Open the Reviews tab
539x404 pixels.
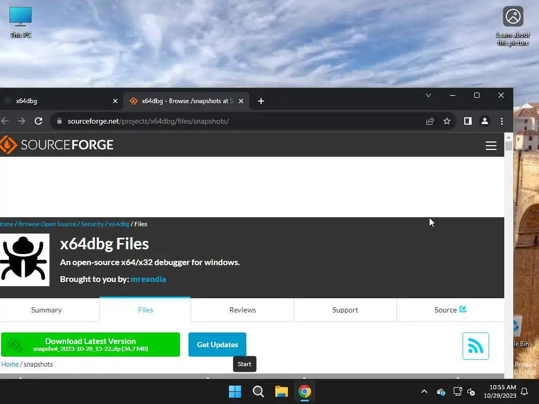pyautogui.click(x=243, y=310)
